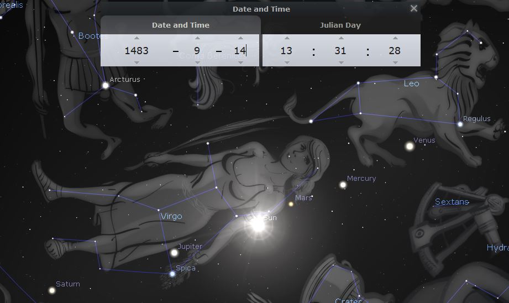Image resolution: width=509 pixels, height=303 pixels.
Task: Decrease the day value 14
Action: 240,62
